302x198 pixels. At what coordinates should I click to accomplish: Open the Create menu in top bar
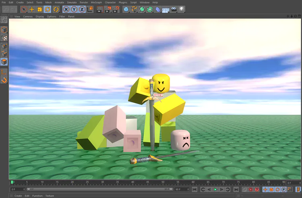[x=20, y=2]
